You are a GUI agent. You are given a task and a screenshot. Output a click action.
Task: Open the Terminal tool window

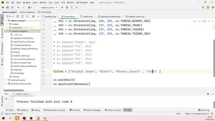75,110
